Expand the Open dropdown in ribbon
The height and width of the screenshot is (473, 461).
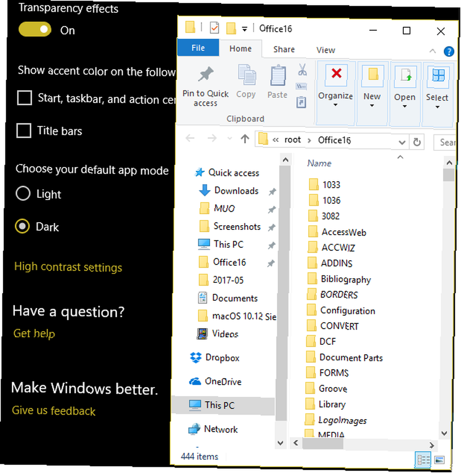[405, 94]
